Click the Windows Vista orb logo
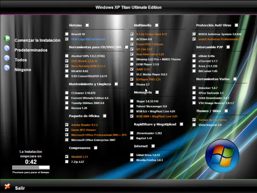This screenshot has width=257, height=193. pos(222,156)
